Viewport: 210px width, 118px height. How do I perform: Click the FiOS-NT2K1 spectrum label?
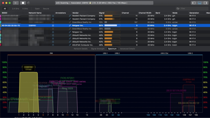point(67,78)
